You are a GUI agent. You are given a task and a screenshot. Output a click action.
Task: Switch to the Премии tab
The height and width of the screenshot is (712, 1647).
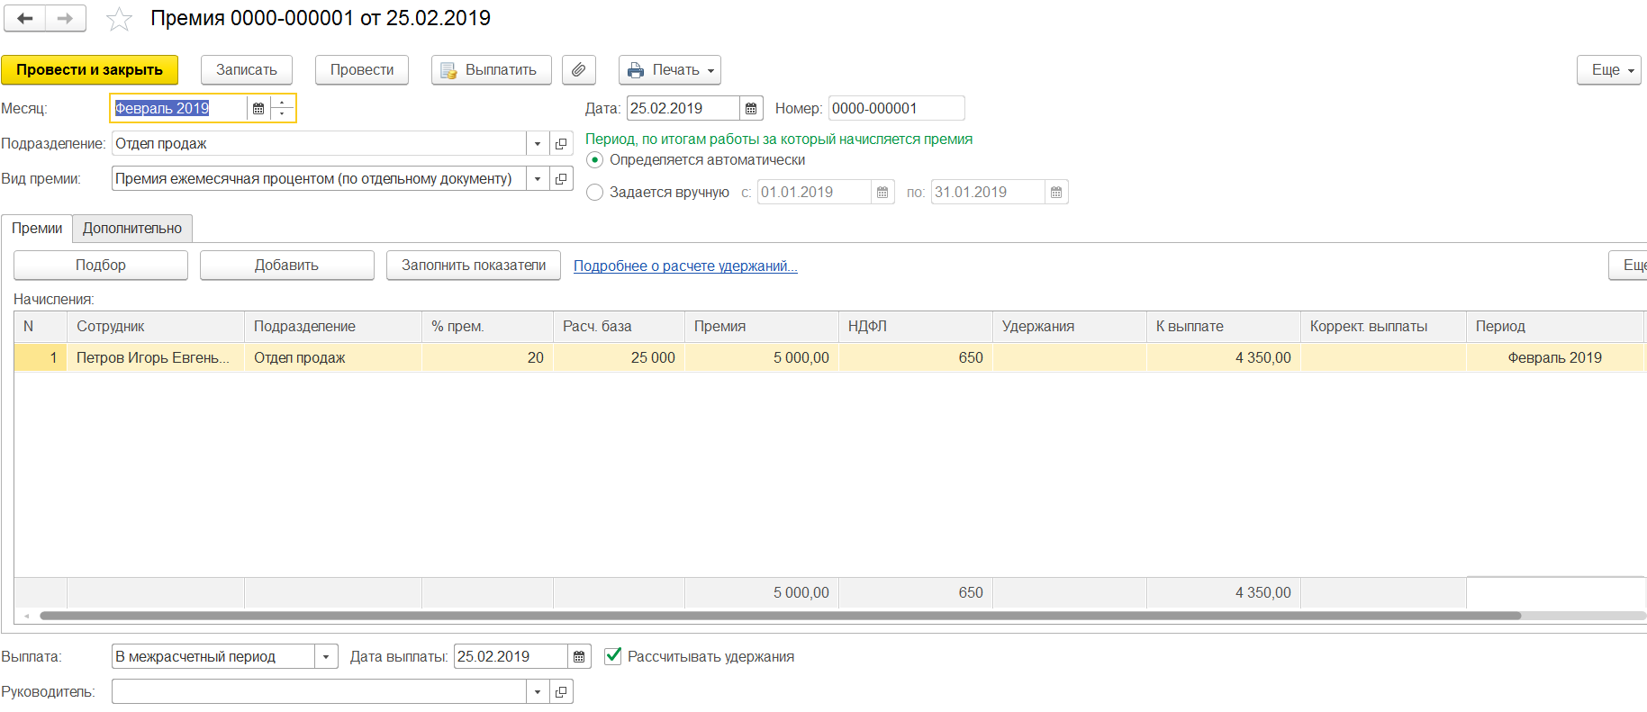37,229
